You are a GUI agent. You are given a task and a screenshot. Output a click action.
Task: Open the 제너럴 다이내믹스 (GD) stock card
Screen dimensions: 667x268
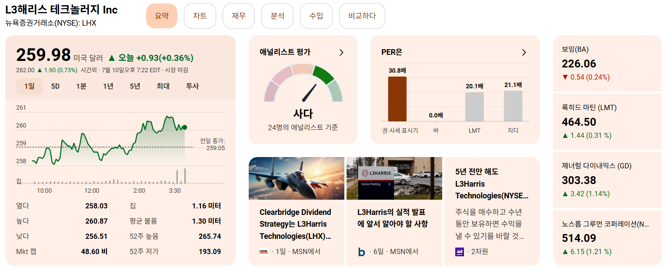[x=607, y=179]
